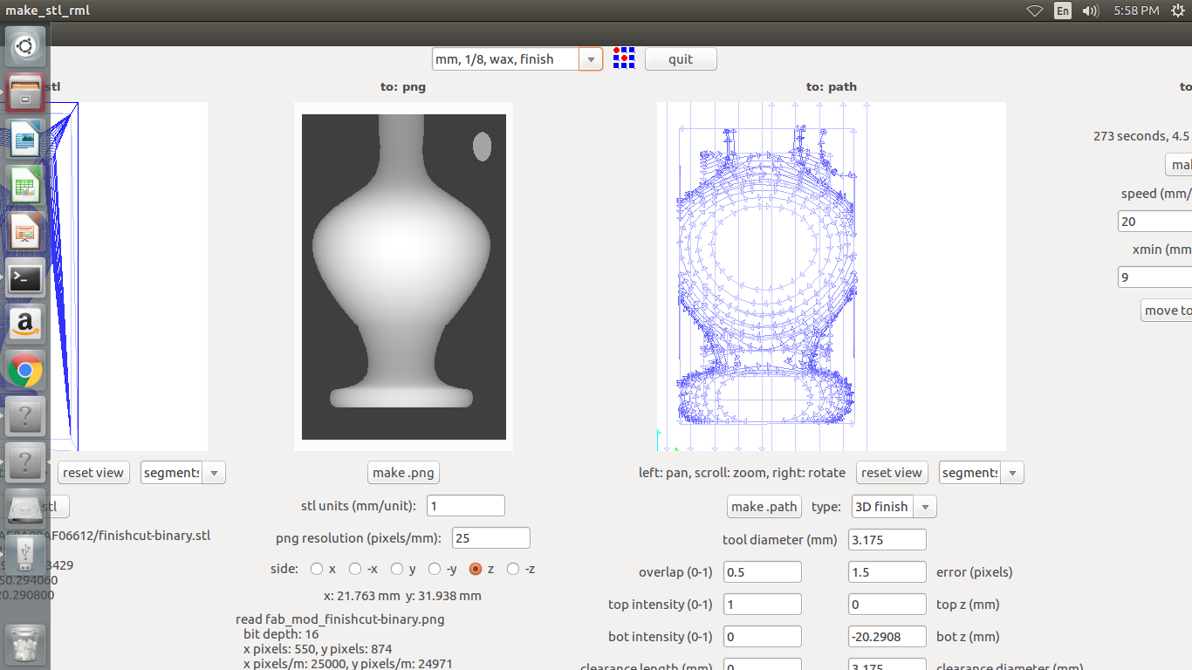Open the En keyboard layout indicator

click(x=1063, y=10)
